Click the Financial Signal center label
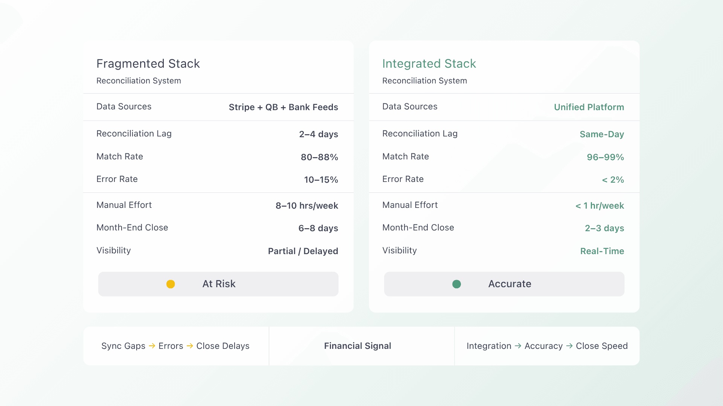The image size is (723, 406). (357, 346)
